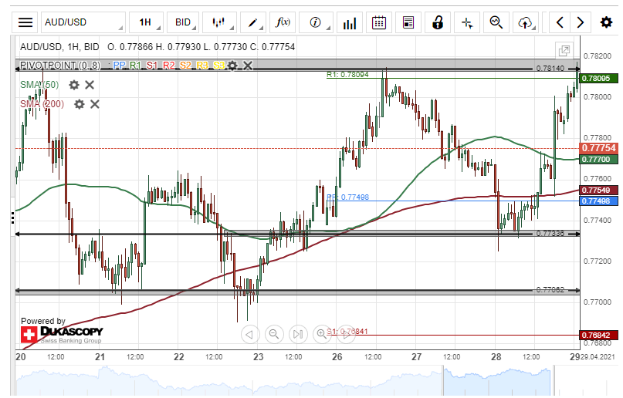Open SMA(50) indicator settings gear
Image resolution: width=623 pixels, height=398 pixels.
(74, 85)
